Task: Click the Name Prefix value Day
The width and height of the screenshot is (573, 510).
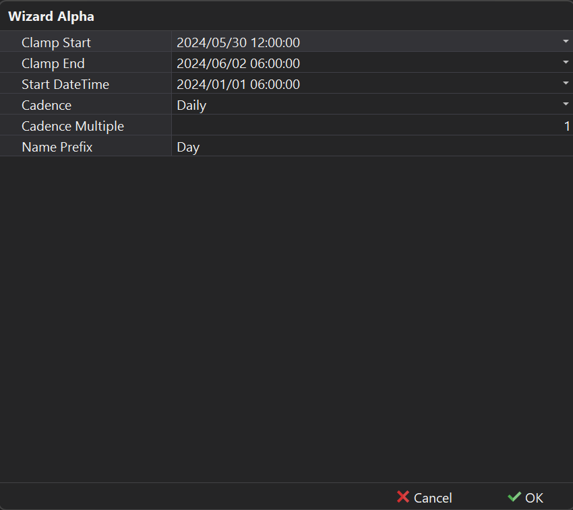Action: pos(188,147)
